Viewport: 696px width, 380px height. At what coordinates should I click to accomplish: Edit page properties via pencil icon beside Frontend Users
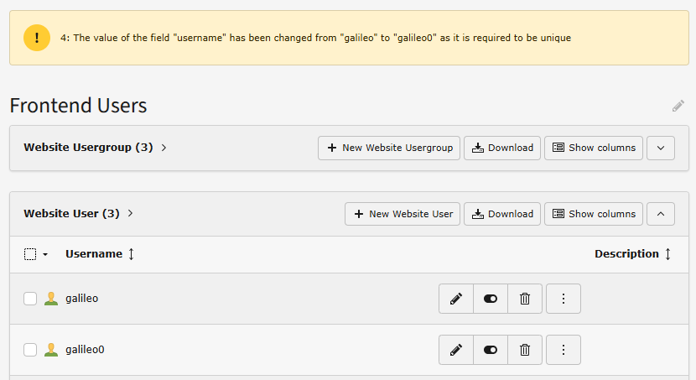tap(678, 106)
